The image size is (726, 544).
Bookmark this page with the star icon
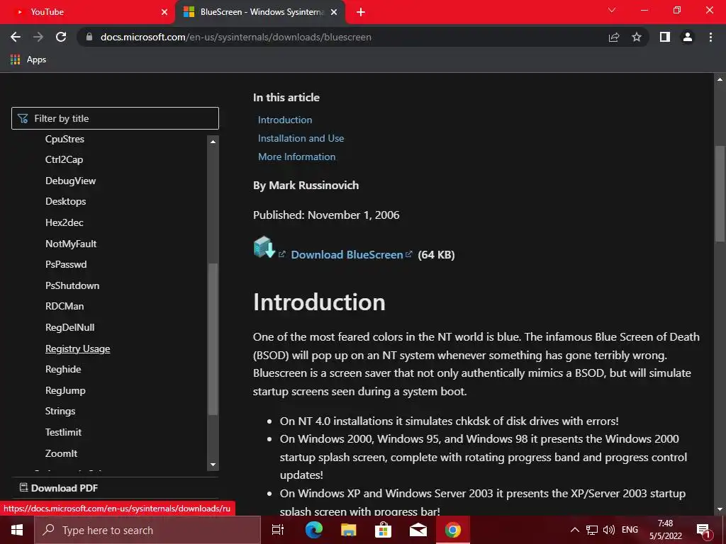click(637, 37)
